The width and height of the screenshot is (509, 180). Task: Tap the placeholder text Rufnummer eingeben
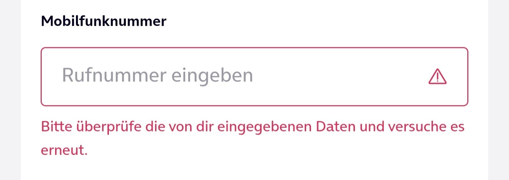pos(158,76)
